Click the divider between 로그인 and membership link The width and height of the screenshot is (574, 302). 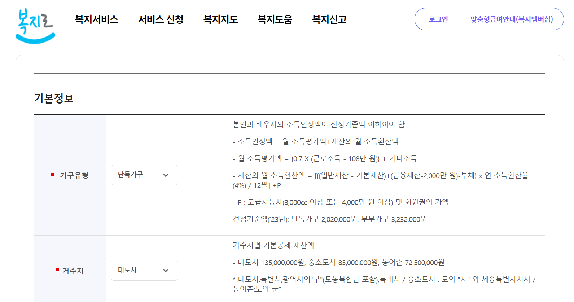pos(460,19)
